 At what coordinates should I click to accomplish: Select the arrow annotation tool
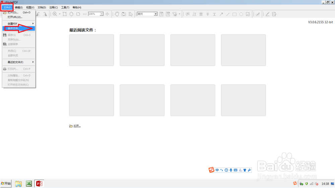[221, 14]
